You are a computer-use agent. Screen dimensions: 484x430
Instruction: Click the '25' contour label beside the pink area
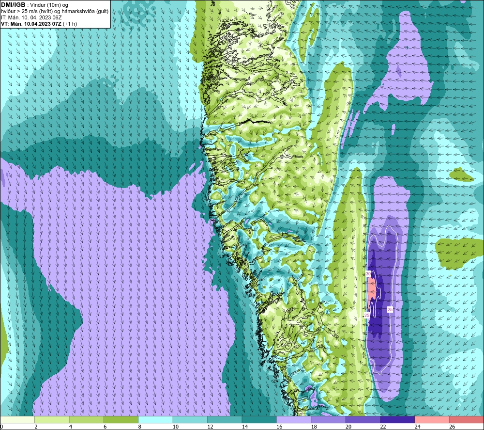[367, 315]
